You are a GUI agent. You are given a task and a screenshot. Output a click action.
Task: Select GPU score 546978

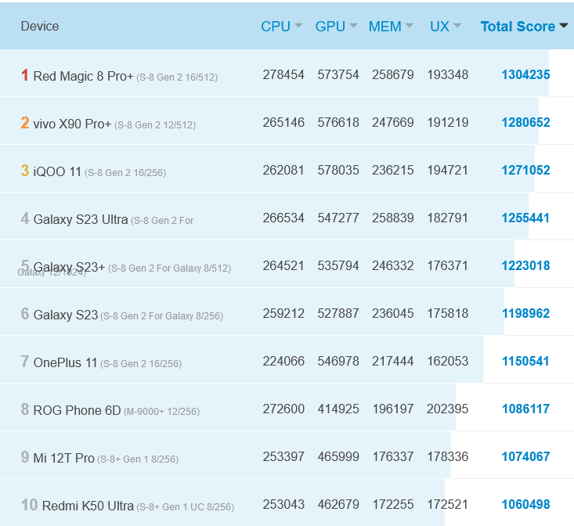(338, 362)
